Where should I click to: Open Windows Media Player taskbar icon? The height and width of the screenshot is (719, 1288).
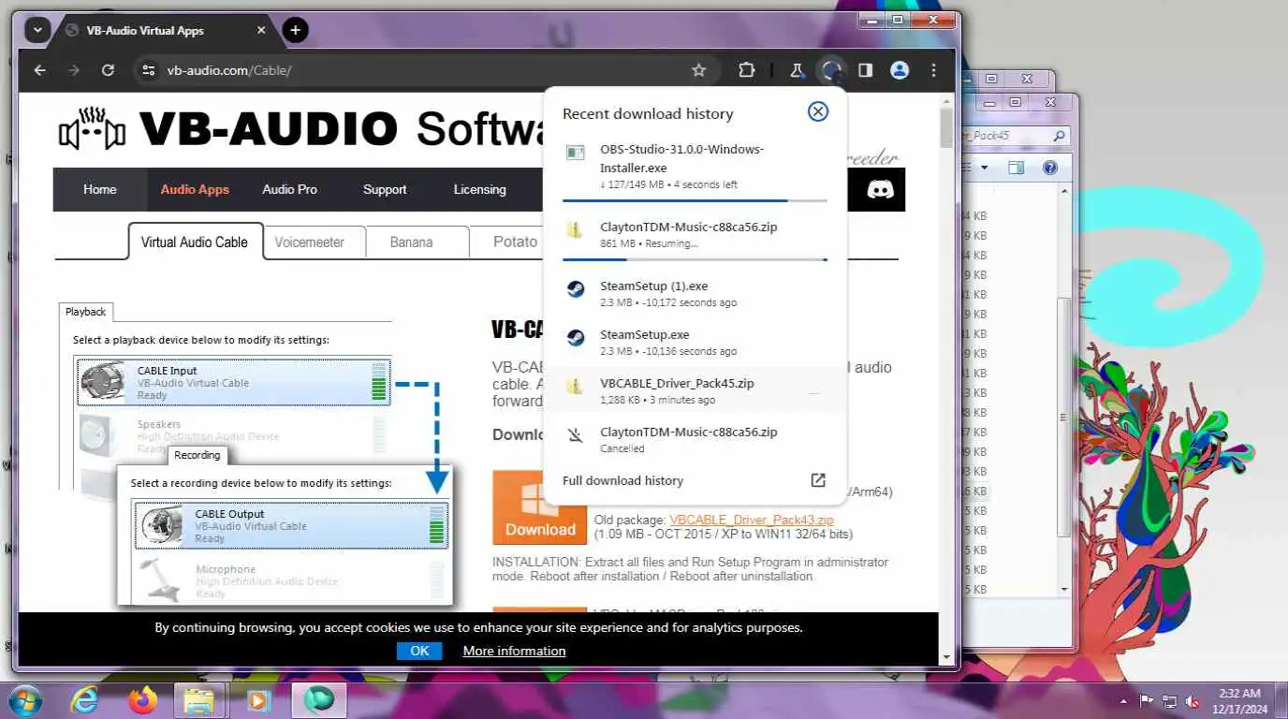click(258, 700)
